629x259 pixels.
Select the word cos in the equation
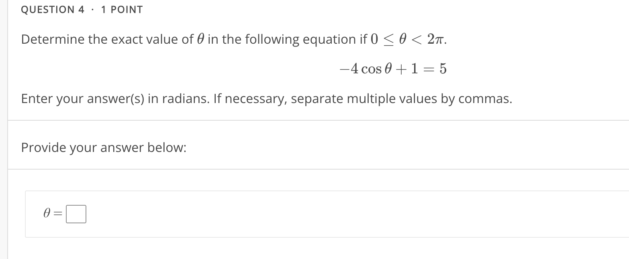pos(372,69)
